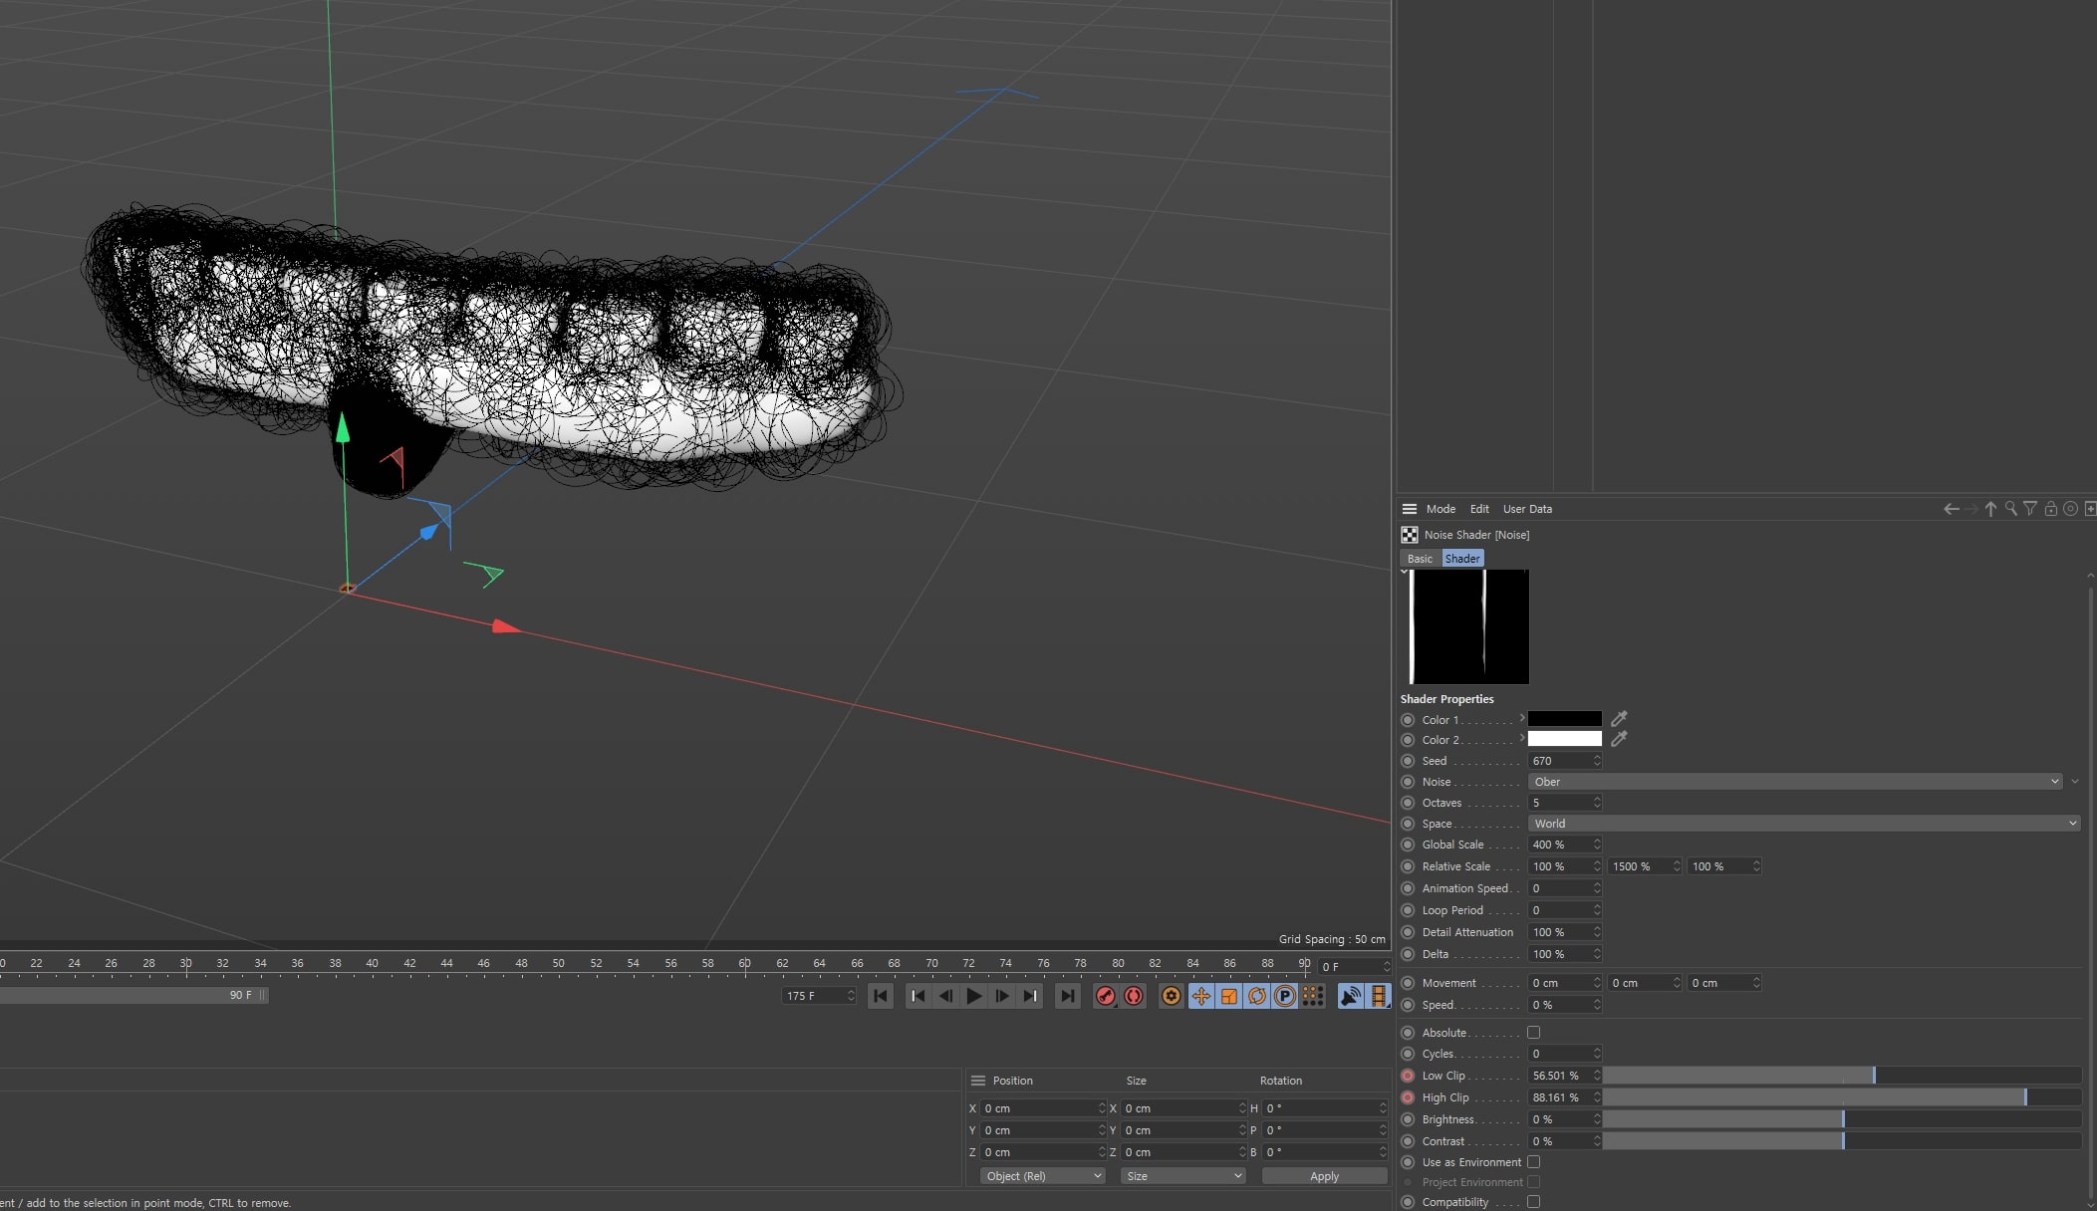This screenshot has width=2097, height=1211.
Task: Check Use as Environment option
Action: tap(1533, 1162)
